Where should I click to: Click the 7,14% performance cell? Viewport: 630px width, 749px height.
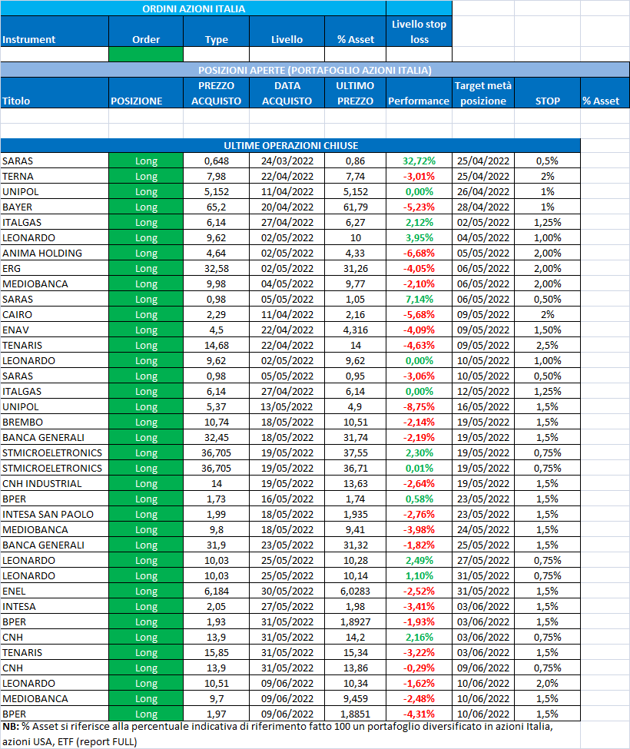click(x=419, y=299)
